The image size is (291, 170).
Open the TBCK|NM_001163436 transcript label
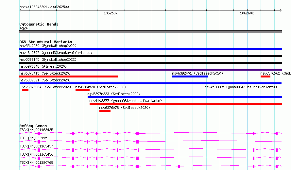coord(36,154)
